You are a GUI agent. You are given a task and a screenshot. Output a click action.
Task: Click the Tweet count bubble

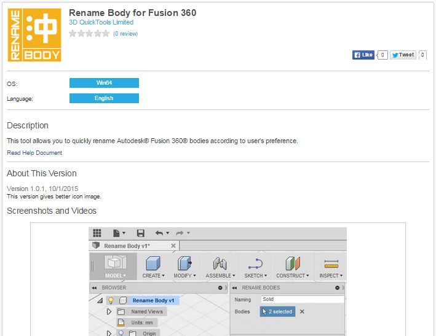click(x=422, y=55)
